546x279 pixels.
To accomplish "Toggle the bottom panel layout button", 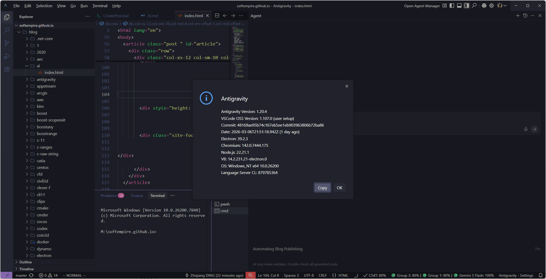I will (459, 6).
